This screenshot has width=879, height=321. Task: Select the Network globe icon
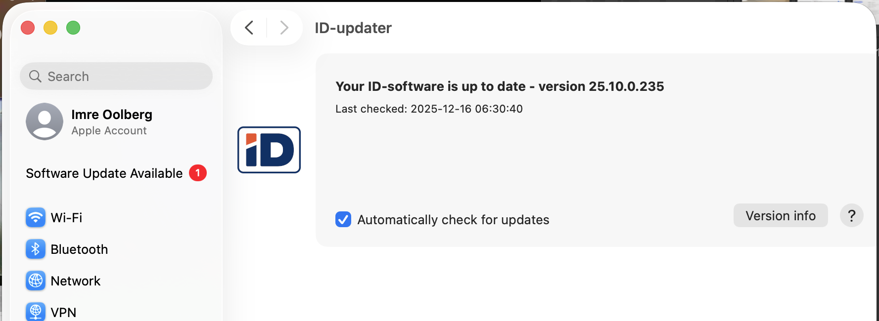36,281
